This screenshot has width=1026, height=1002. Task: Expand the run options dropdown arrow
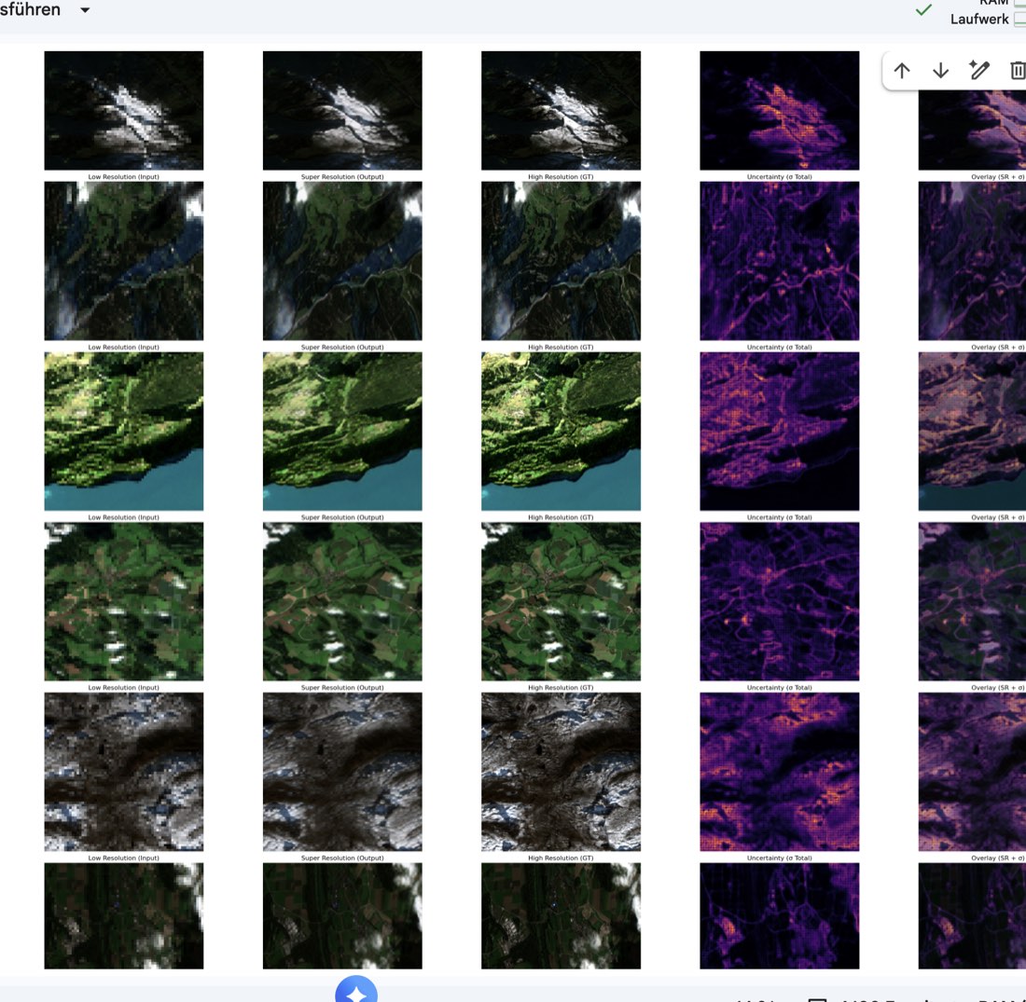[85, 10]
